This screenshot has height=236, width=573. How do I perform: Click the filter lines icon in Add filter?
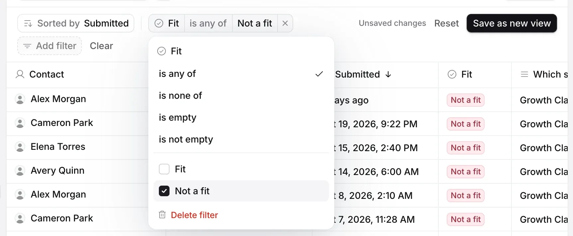coord(27,46)
